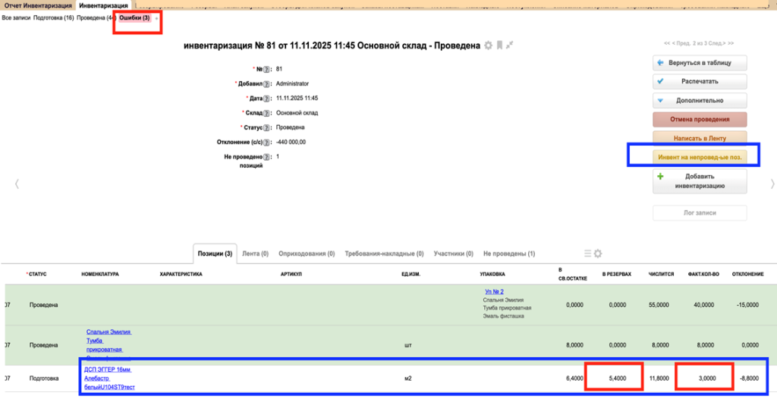Click the bookmark icon beside the title

[499, 46]
